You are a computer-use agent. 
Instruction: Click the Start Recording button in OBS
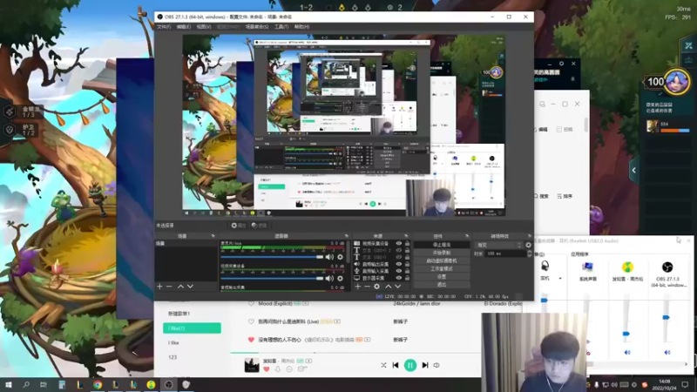pos(442,253)
